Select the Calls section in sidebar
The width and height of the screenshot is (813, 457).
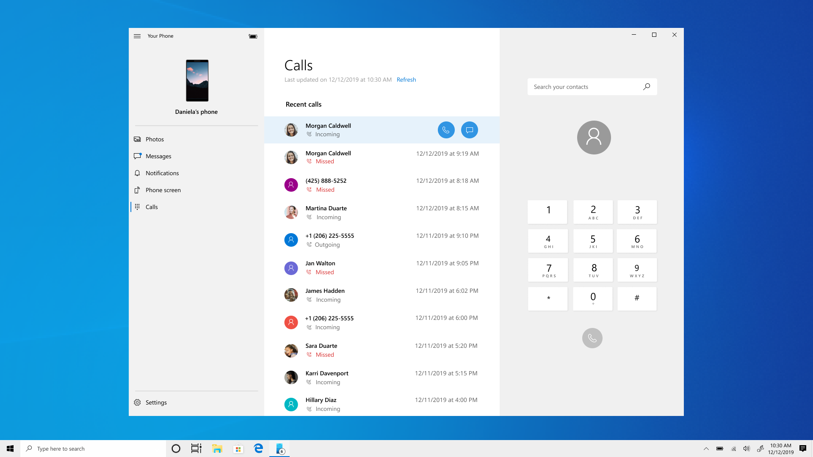tap(152, 206)
